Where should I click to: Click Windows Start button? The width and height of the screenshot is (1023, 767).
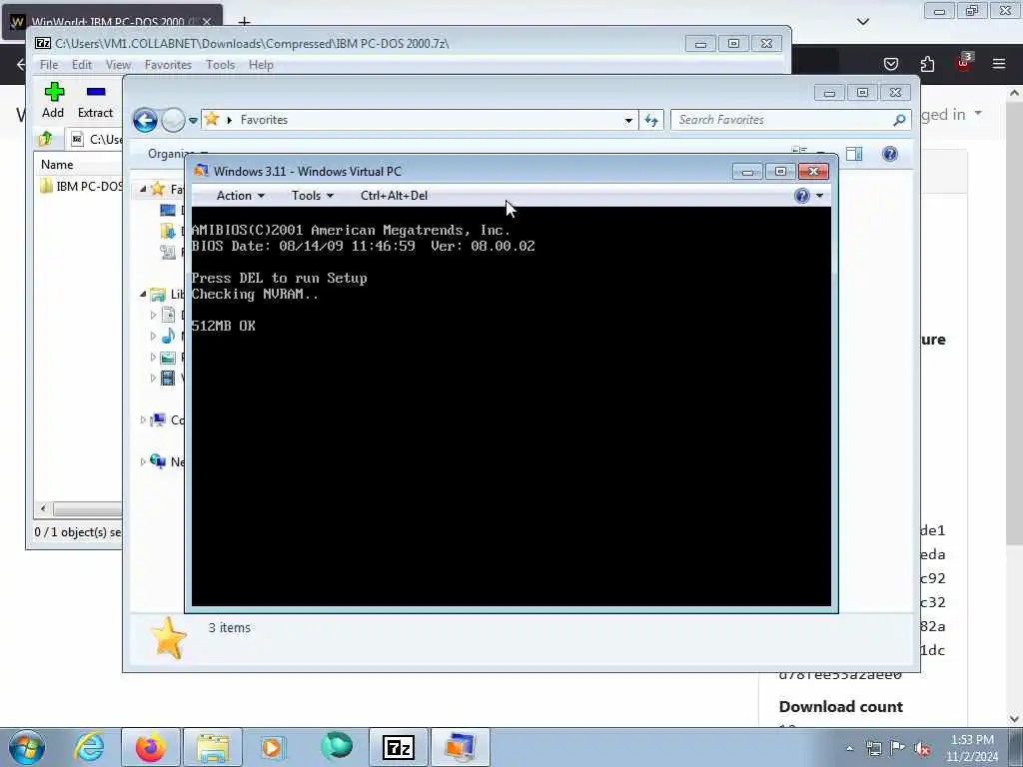27,747
